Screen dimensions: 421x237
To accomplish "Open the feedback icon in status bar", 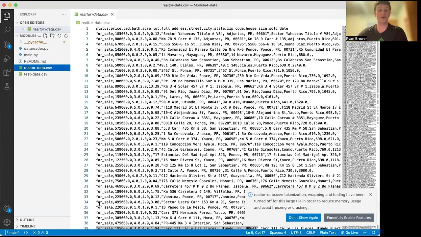I will click(x=364, y=233).
